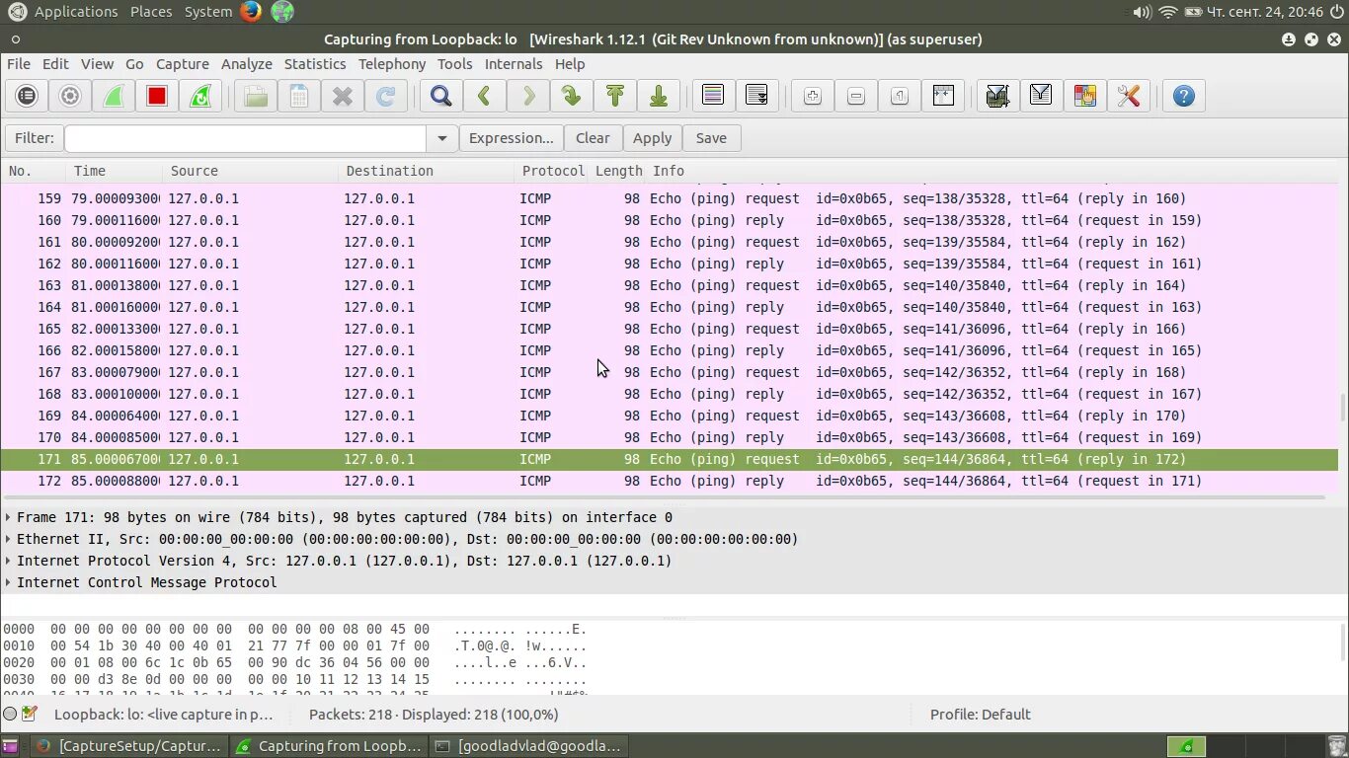Open preferences (wrench and screwdriver icon)

pos(1129,96)
